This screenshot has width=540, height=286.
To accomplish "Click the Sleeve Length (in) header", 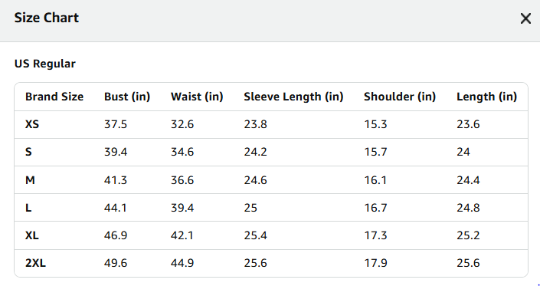I will (x=293, y=97).
